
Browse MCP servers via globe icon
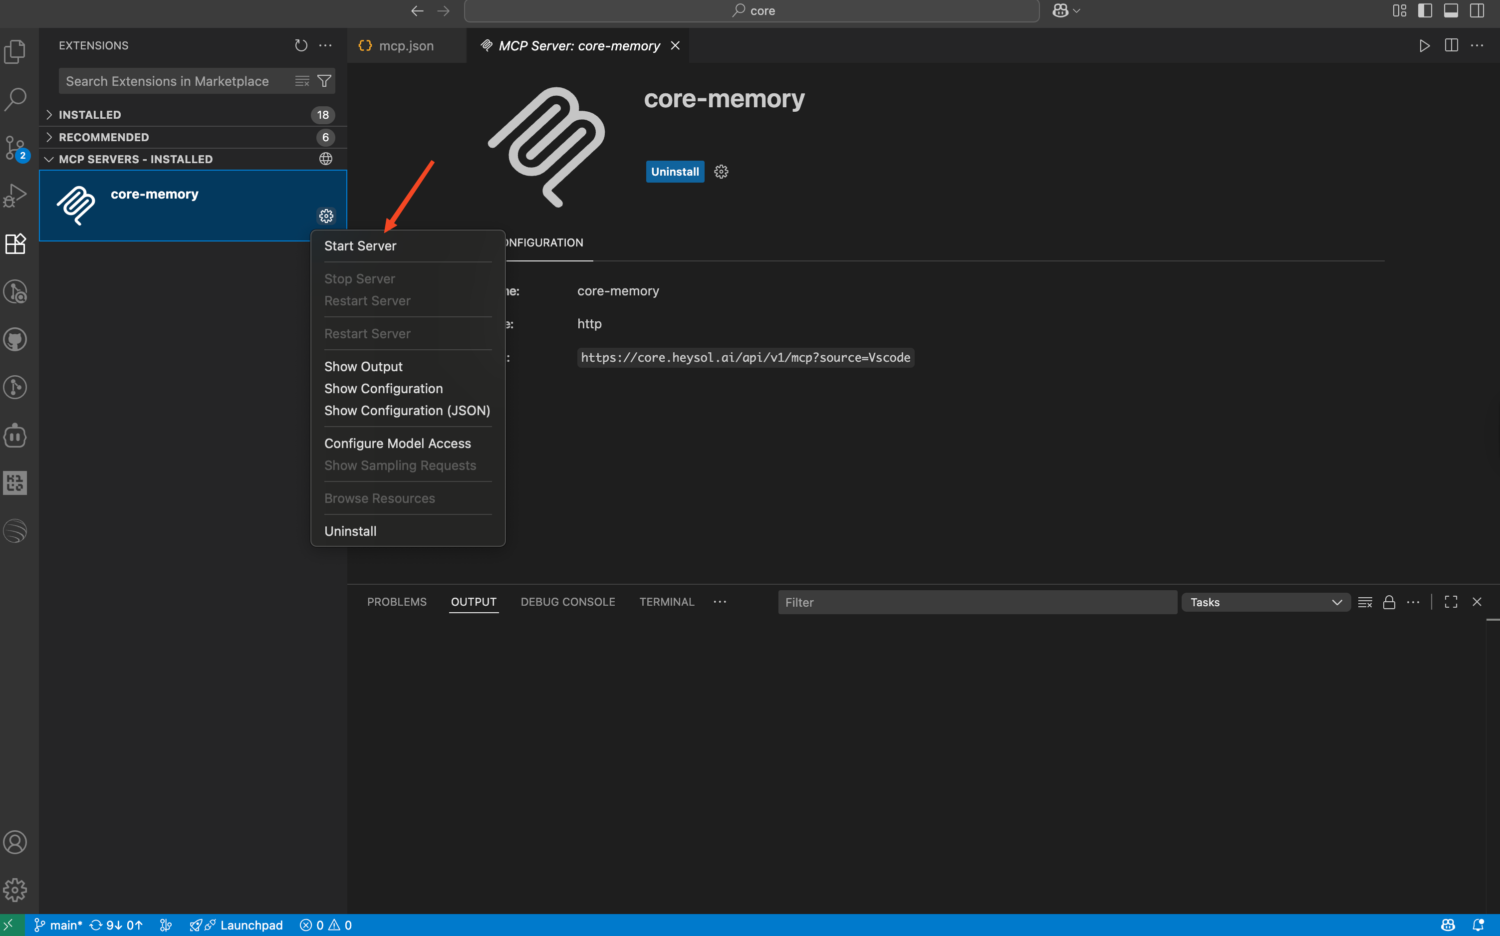[326, 159]
